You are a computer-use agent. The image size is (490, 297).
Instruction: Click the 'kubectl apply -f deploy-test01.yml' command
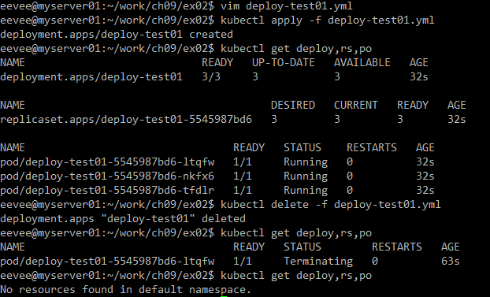click(x=327, y=20)
